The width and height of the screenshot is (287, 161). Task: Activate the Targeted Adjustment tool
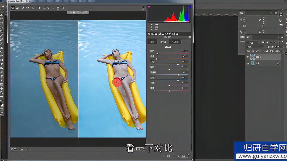(33, 8)
